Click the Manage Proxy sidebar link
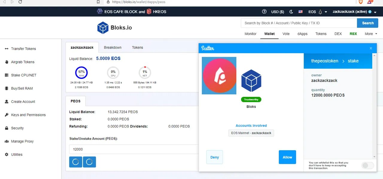The height and width of the screenshot is (179, 383). 22,141
